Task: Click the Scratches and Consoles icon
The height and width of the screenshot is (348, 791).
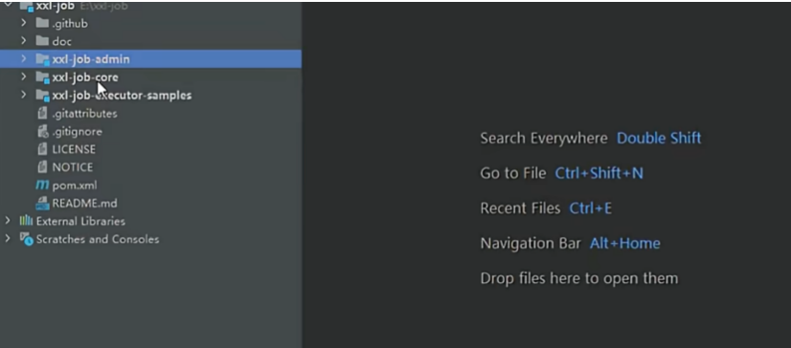Action: 26,239
